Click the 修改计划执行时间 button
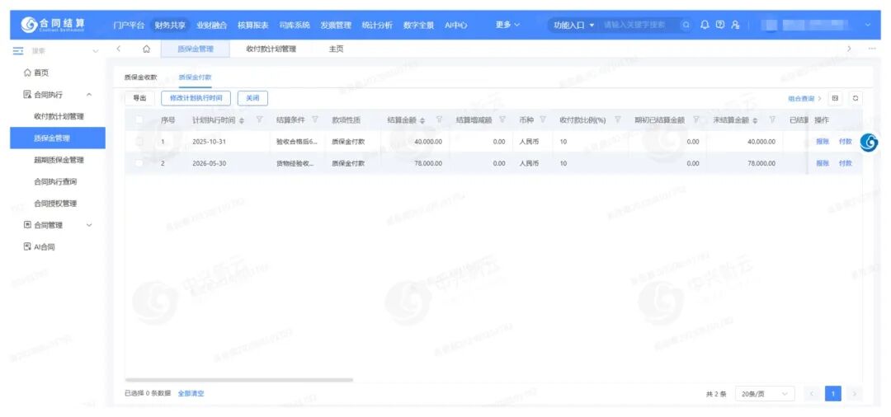Screen dimensions: 891x417 click(x=196, y=98)
